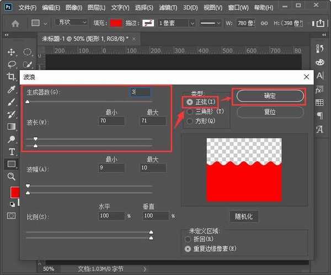Select the Eyedropper tool
This screenshot has height=275, width=331.
coord(11,90)
